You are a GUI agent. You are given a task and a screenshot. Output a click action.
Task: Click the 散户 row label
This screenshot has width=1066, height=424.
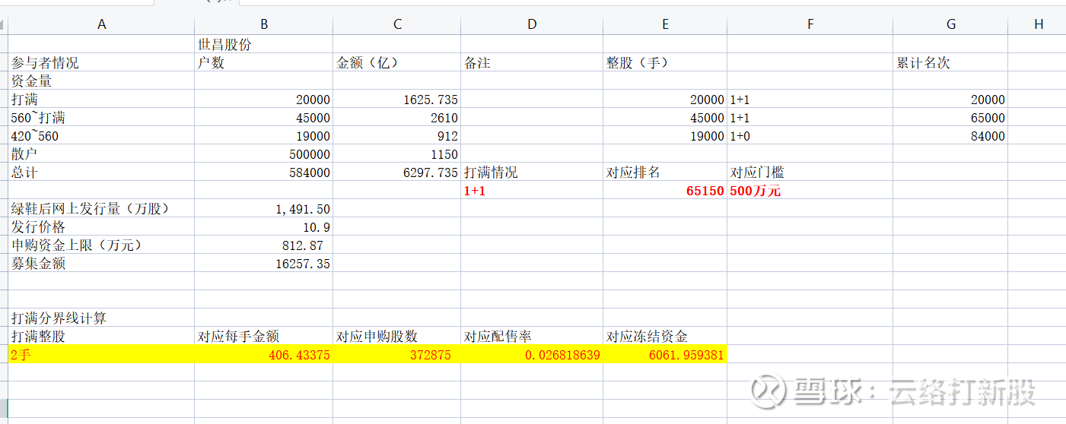point(101,153)
